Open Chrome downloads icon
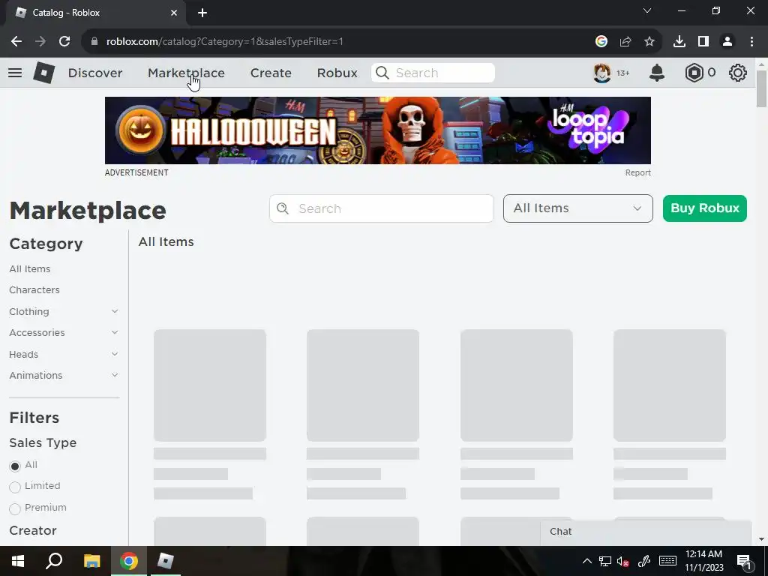The width and height of the screenshot is (768, 576). [x=679, y=42]
